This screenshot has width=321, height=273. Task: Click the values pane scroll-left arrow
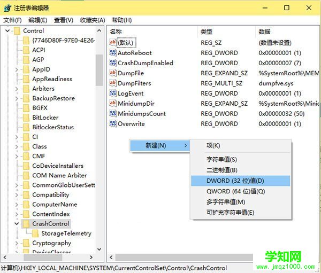tap(111, 258)
